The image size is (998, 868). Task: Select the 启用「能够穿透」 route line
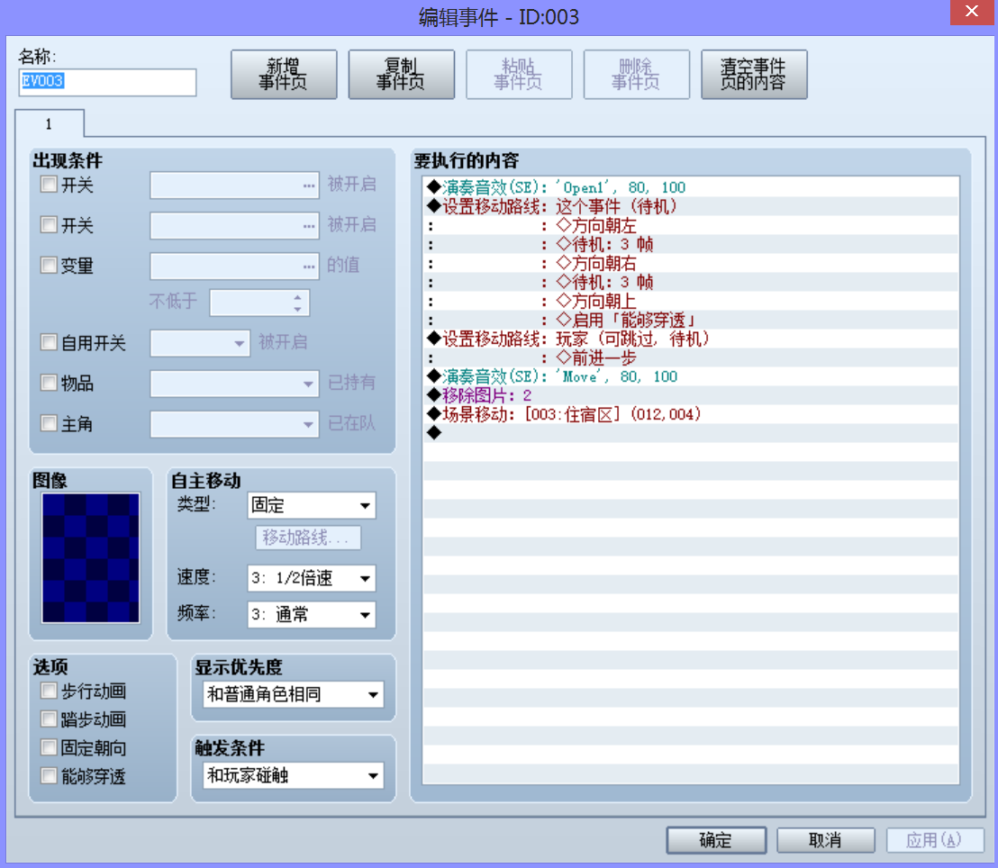pyautogui.click(x=691, y=320)
